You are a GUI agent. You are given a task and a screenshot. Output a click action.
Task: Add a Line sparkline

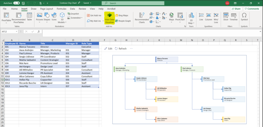pyautogui.click(x=201, y=17)
